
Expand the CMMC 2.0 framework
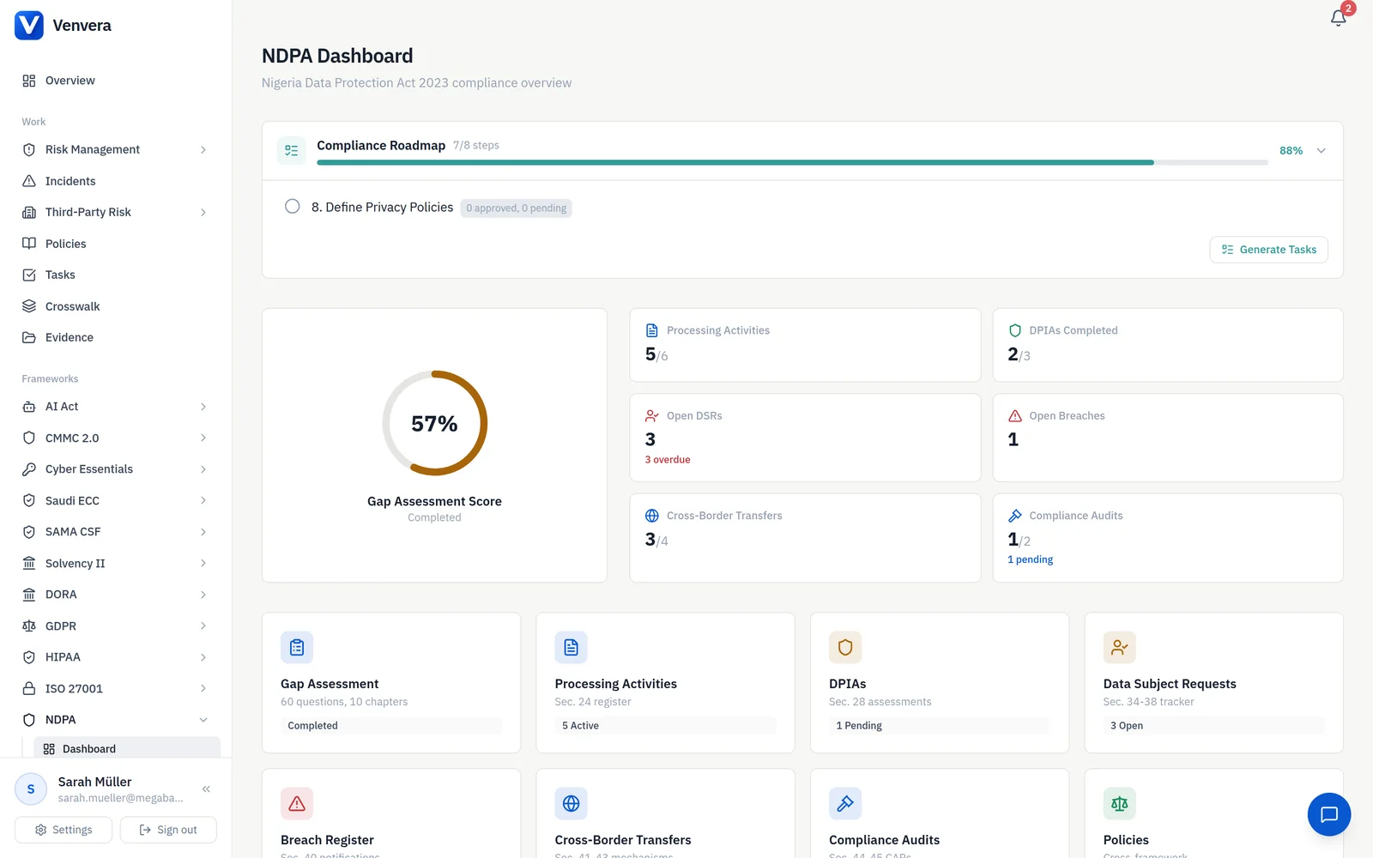(203, 438)
